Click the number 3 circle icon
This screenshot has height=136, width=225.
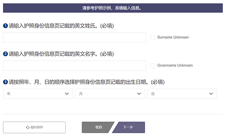pyautogui.click(x=6, y=82)
